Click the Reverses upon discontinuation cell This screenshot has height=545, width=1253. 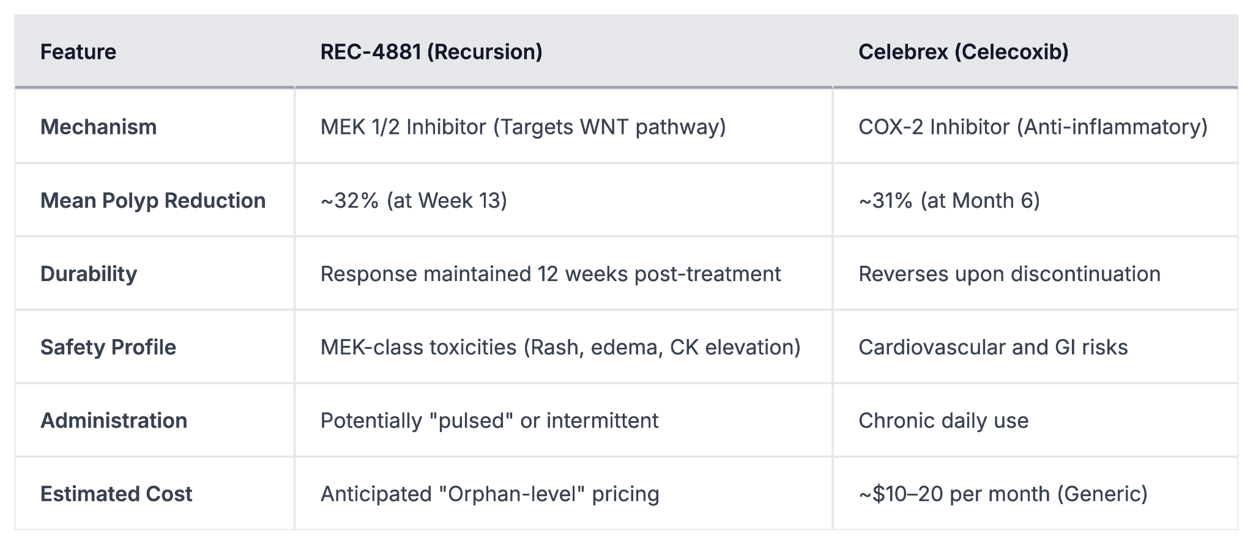pos(1009,274)
